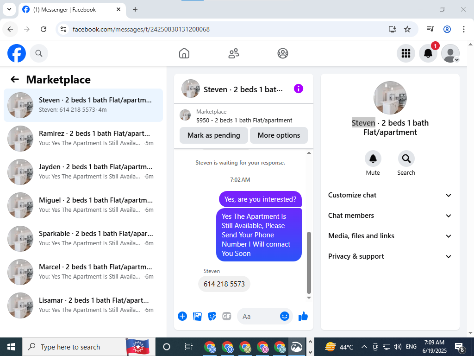Open Ramirez's conversation in the list

pyautogui.click(x=83, y=138)
